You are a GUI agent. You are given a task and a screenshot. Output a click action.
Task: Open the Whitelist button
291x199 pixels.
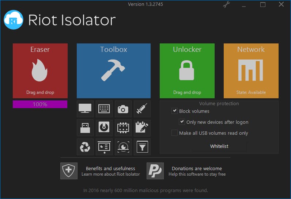pyautogui.click(x=219, y=146)
